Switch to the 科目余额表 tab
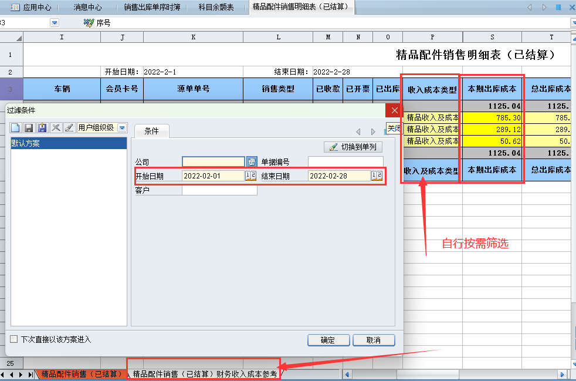 click(x=216, y=7)
